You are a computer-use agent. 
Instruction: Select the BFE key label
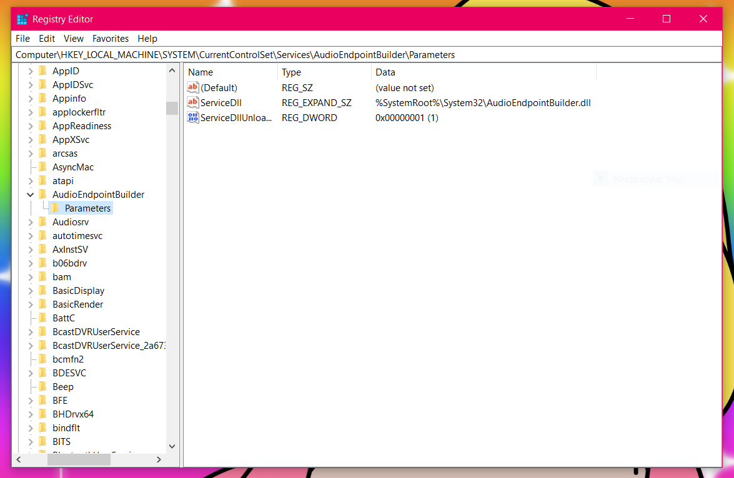tap(60, 401)
